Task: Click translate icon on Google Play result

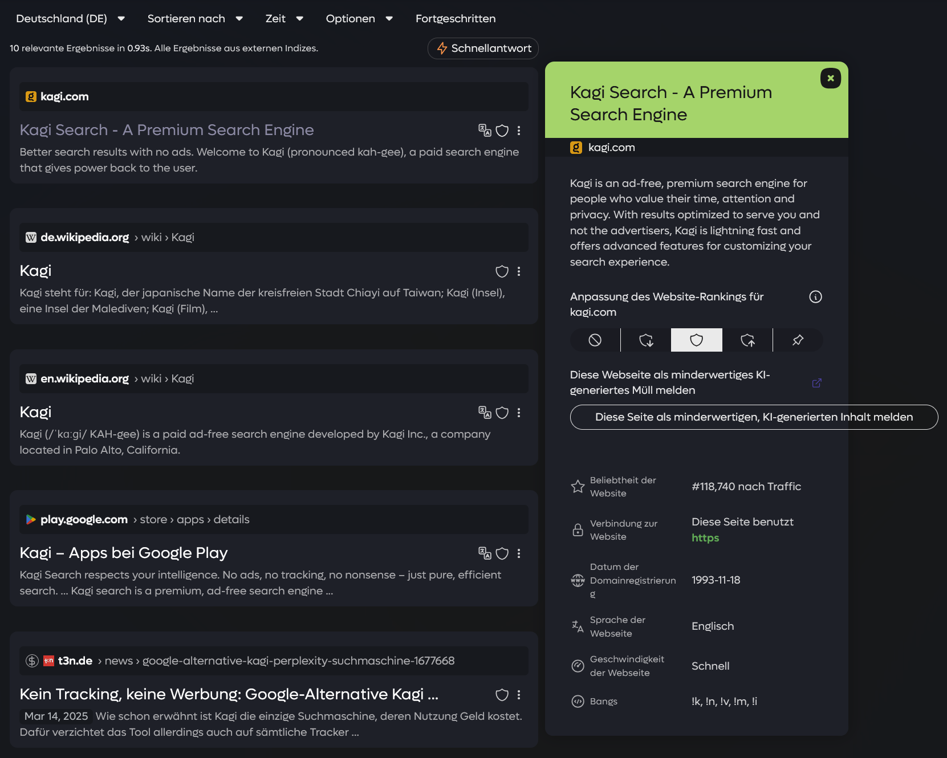Action: 485,553
